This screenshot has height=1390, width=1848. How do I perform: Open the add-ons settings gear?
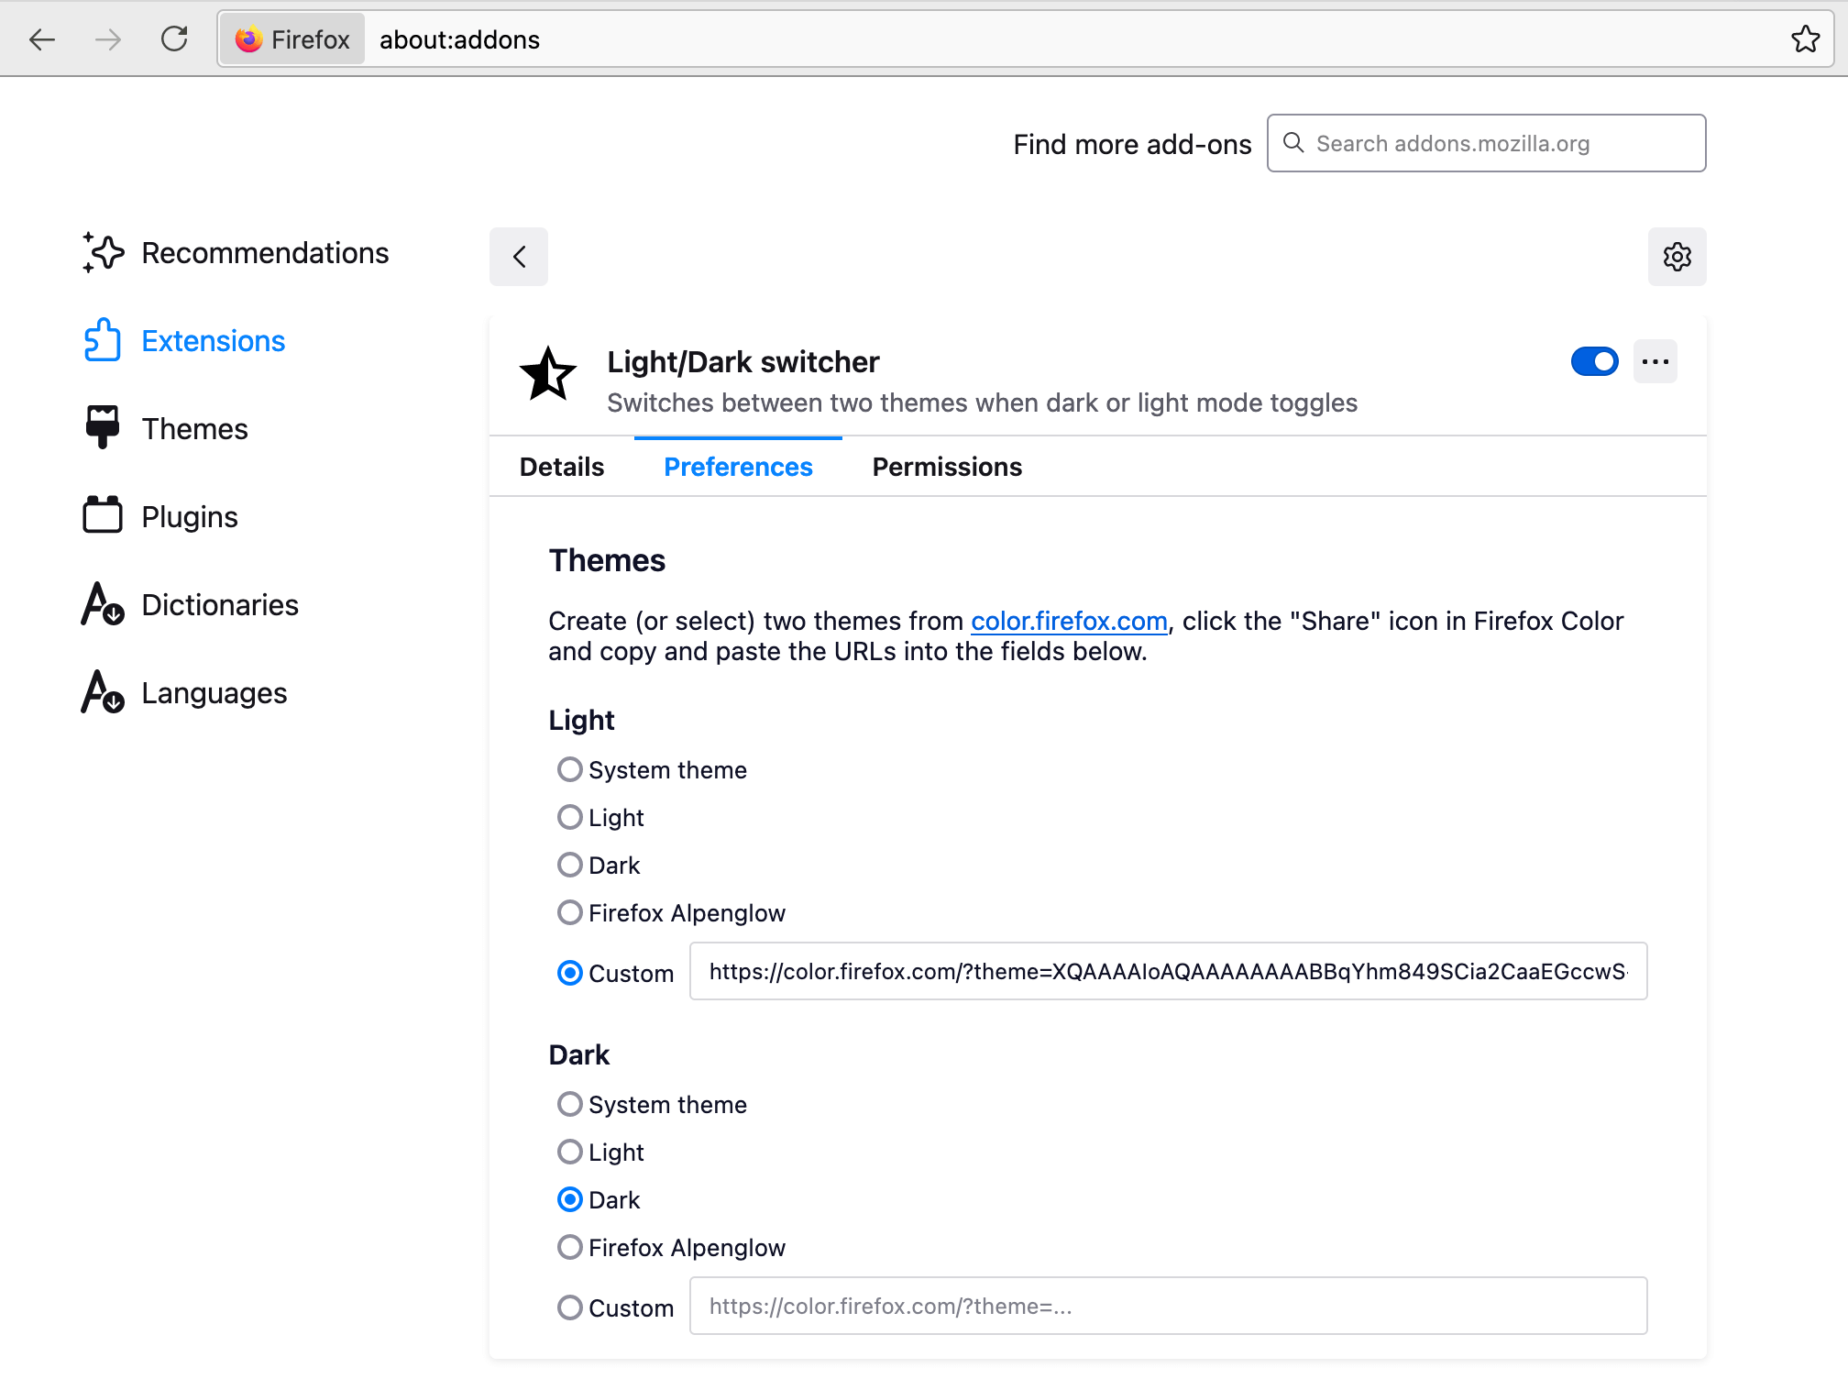coord(1677,257)
